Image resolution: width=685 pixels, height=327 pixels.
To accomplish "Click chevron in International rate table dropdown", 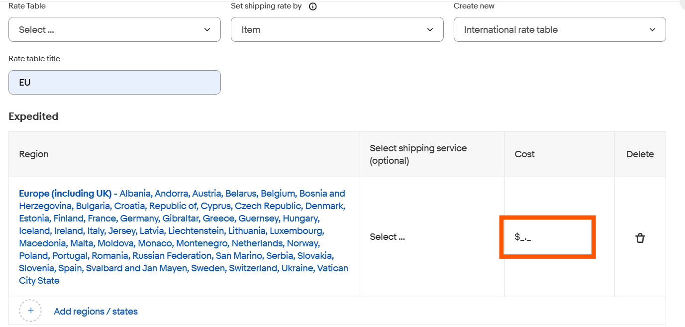I will click(x=653, y=30).
